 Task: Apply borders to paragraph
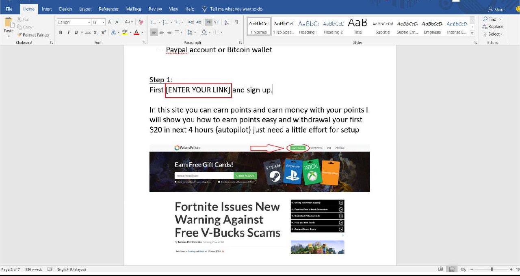tap(216, 32)
